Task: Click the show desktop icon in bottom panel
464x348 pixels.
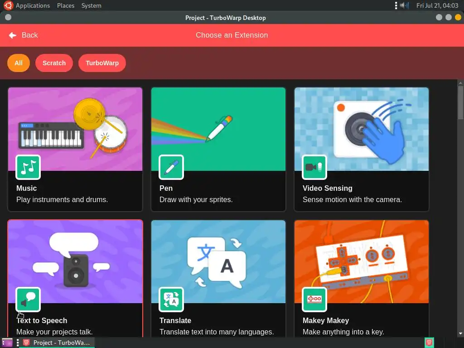Action: point(7,343)
